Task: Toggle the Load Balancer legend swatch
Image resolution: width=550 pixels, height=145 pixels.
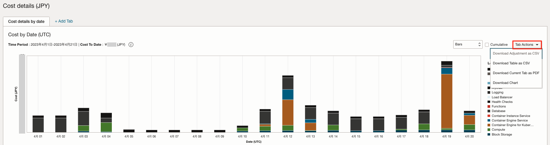Action: [489, 97]
